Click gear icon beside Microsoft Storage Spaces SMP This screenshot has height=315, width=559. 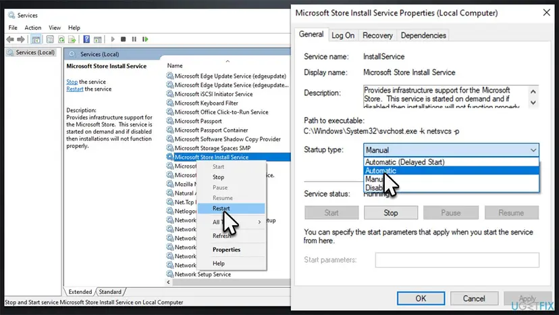pos(170,148)
